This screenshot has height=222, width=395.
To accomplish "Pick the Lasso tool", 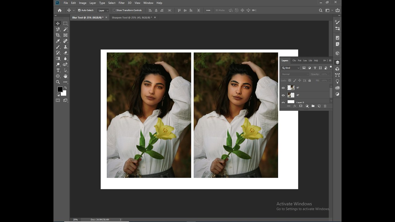I will coord(58,29).
